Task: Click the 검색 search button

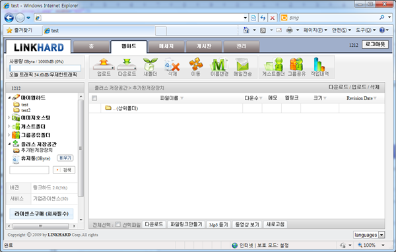Action: tap(64, 170)
